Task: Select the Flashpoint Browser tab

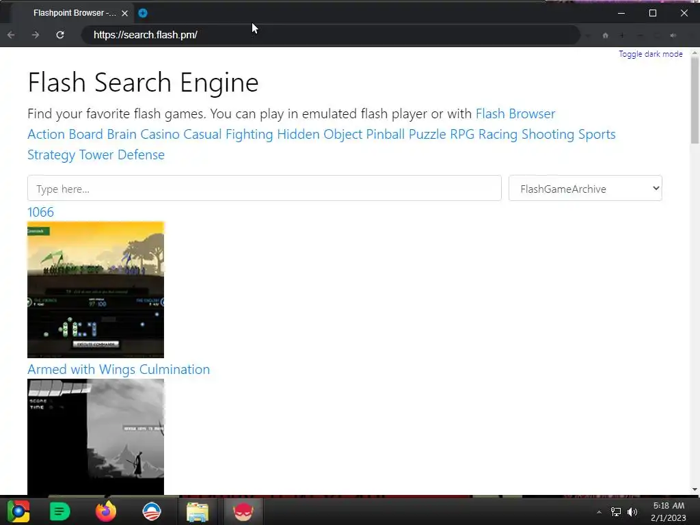Action: click(x=74, y=13)
